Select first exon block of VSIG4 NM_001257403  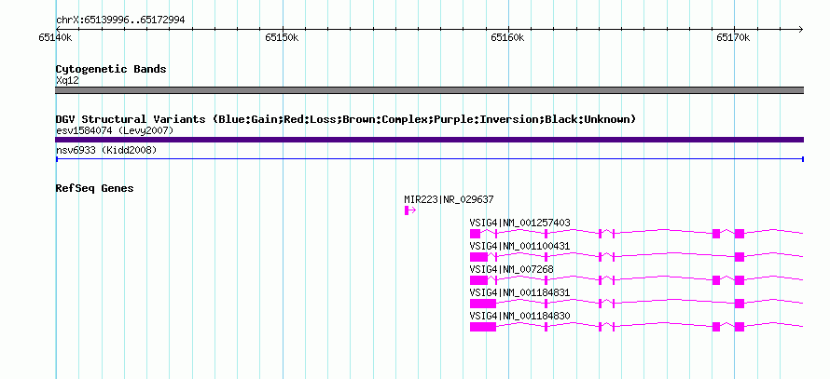pyautogui.click(x=475, y=234)
